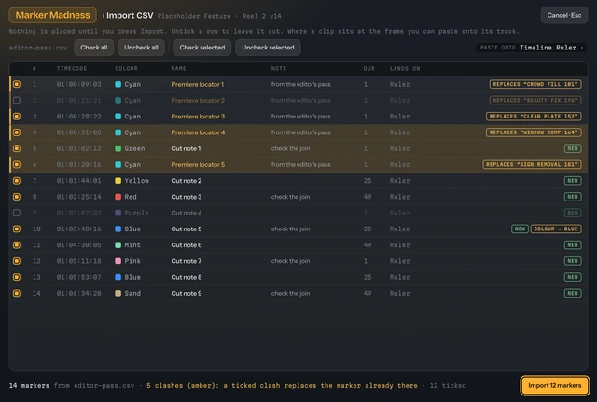Image resolution: width=597 pixels, height=402 pixels.
Task: Untick the checkbox for Premiere locator 5
Action: tap(17, 164)
